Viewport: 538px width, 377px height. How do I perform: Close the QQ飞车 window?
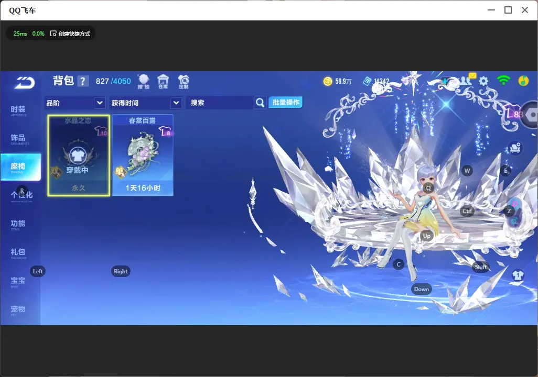[x=525, y=10]
